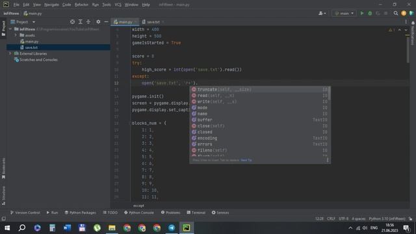Image resolution: width=416 pixels, height=234 pixels.
Task: Start debugging with the bug icon
Action: tap(370, 13)
